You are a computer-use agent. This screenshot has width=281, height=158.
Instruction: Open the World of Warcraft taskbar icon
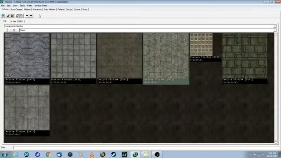[103, 154]
